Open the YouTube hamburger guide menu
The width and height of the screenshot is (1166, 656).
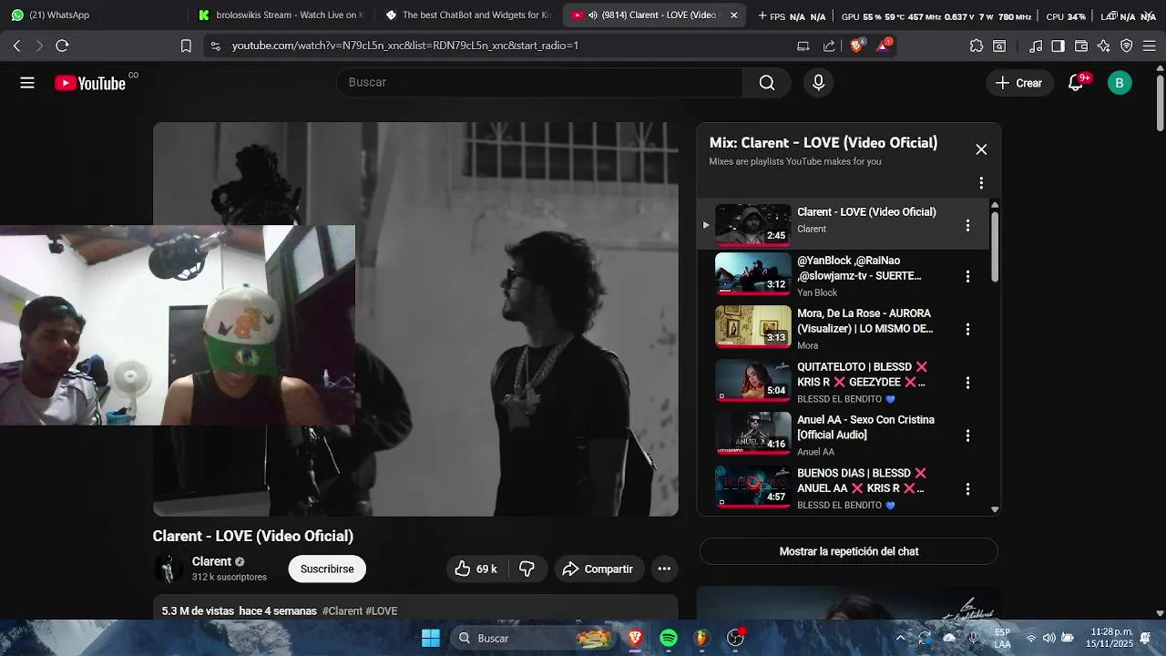(x=27, y=83)
